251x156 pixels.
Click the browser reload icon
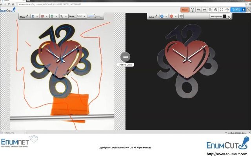coord(9,4)
